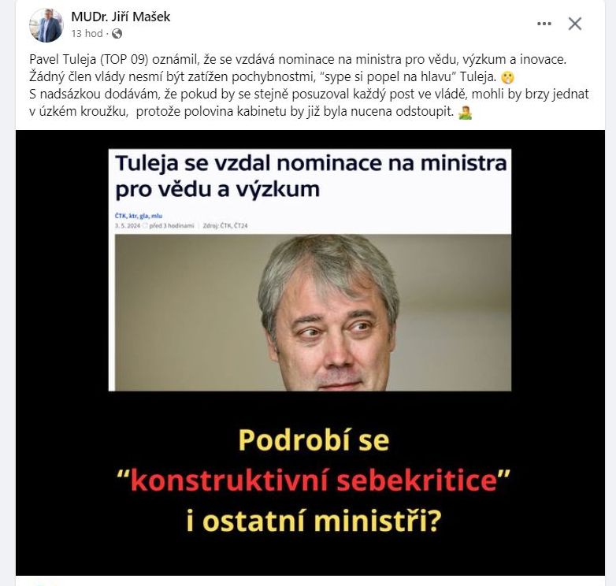
Task: Open MUDr. Jiří Mašek's profile picture
Action: click(x=46, y=25)
